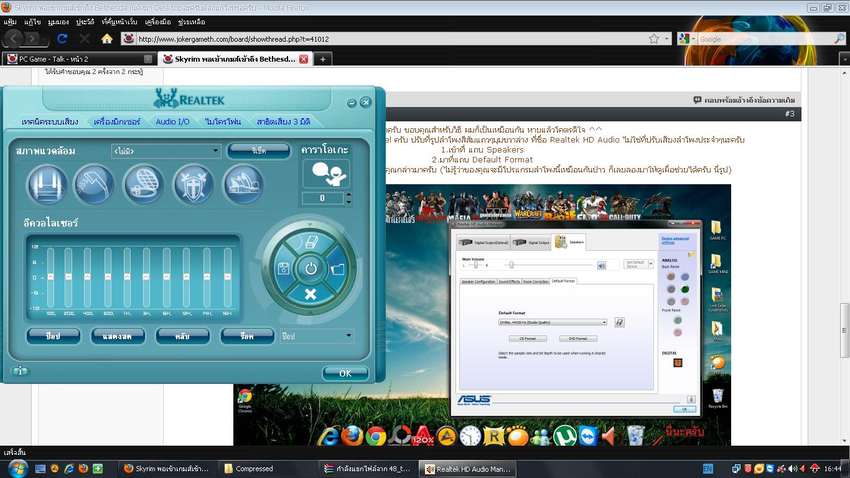This screenshot has height=478, width=850.
Task: Open the แก้ไข menu in Firefox
Action: click(32, 22)
